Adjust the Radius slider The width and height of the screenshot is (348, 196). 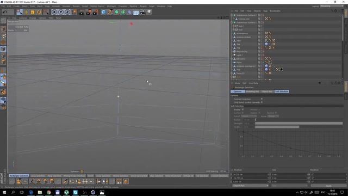(299, 120)
